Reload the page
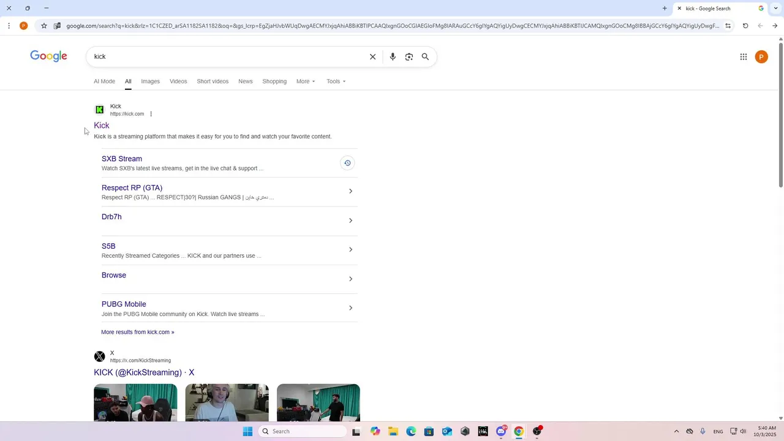Viewport: 784px width, 441px height. 745,26
